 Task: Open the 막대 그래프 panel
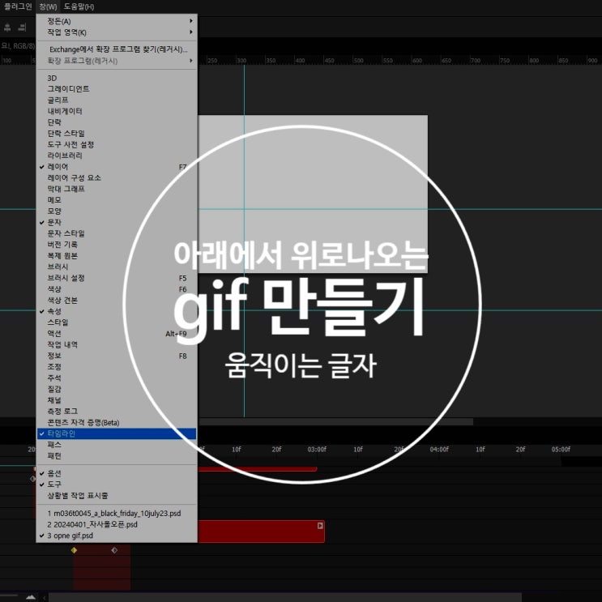(117, 189)
